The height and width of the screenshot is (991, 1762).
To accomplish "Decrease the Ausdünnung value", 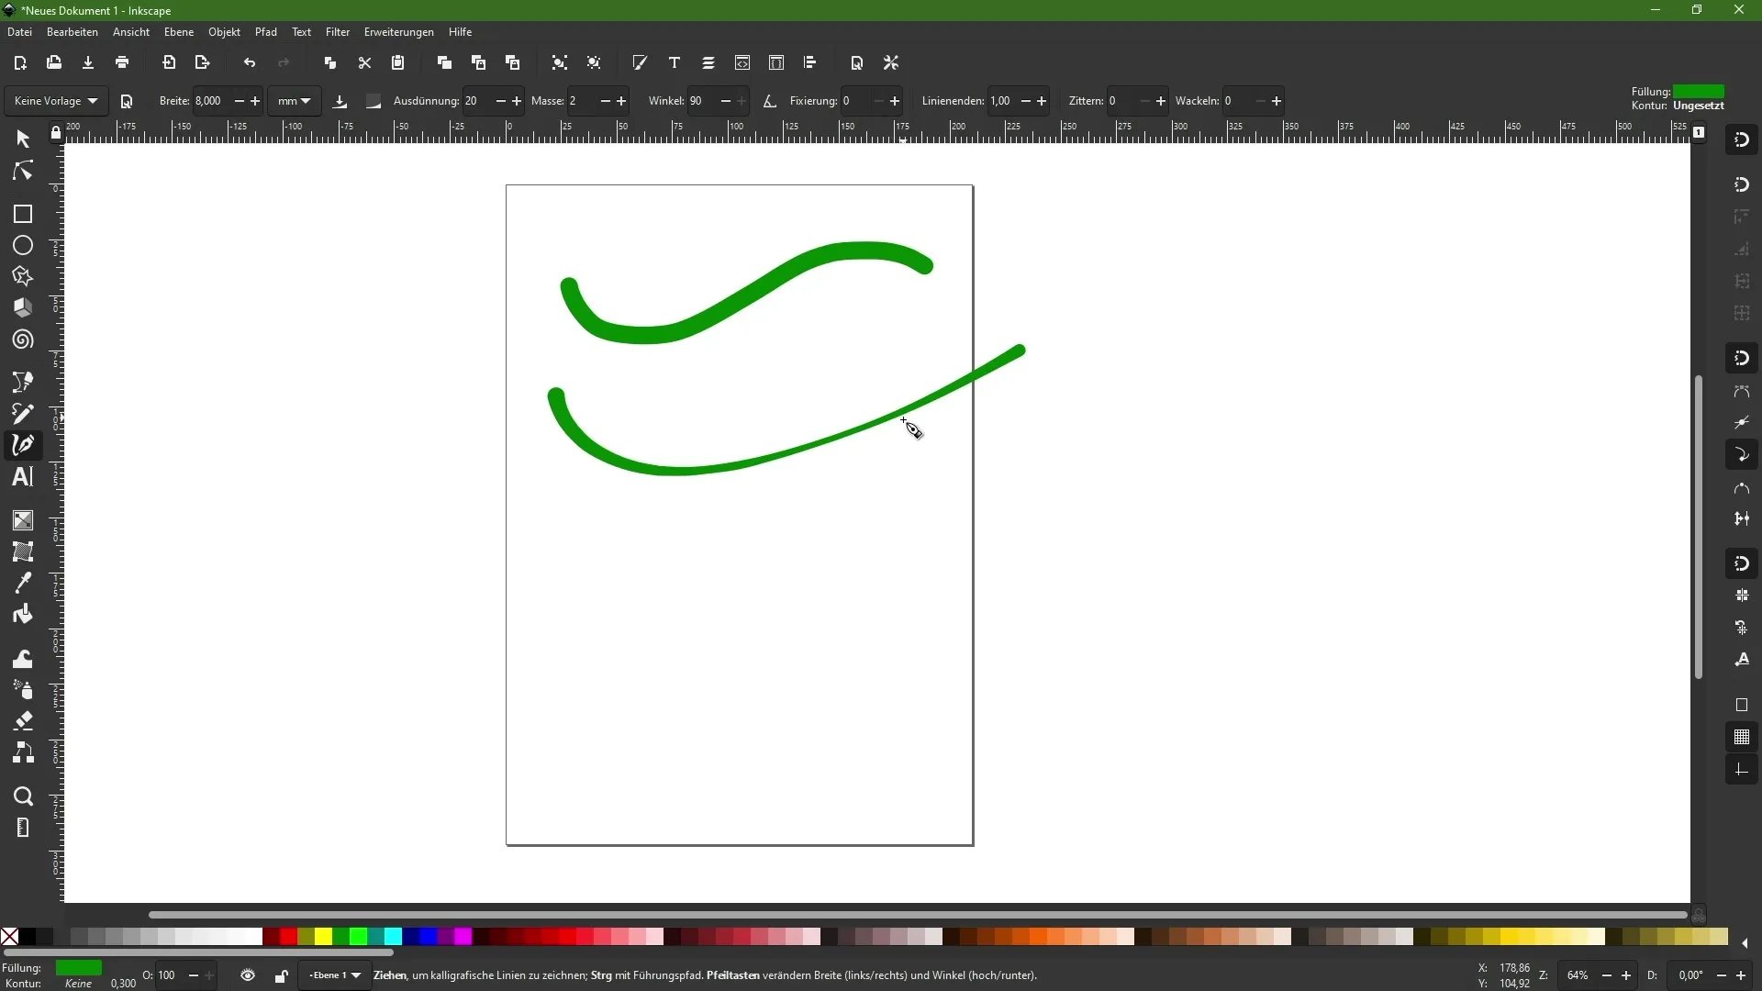I will pos(501,101).
